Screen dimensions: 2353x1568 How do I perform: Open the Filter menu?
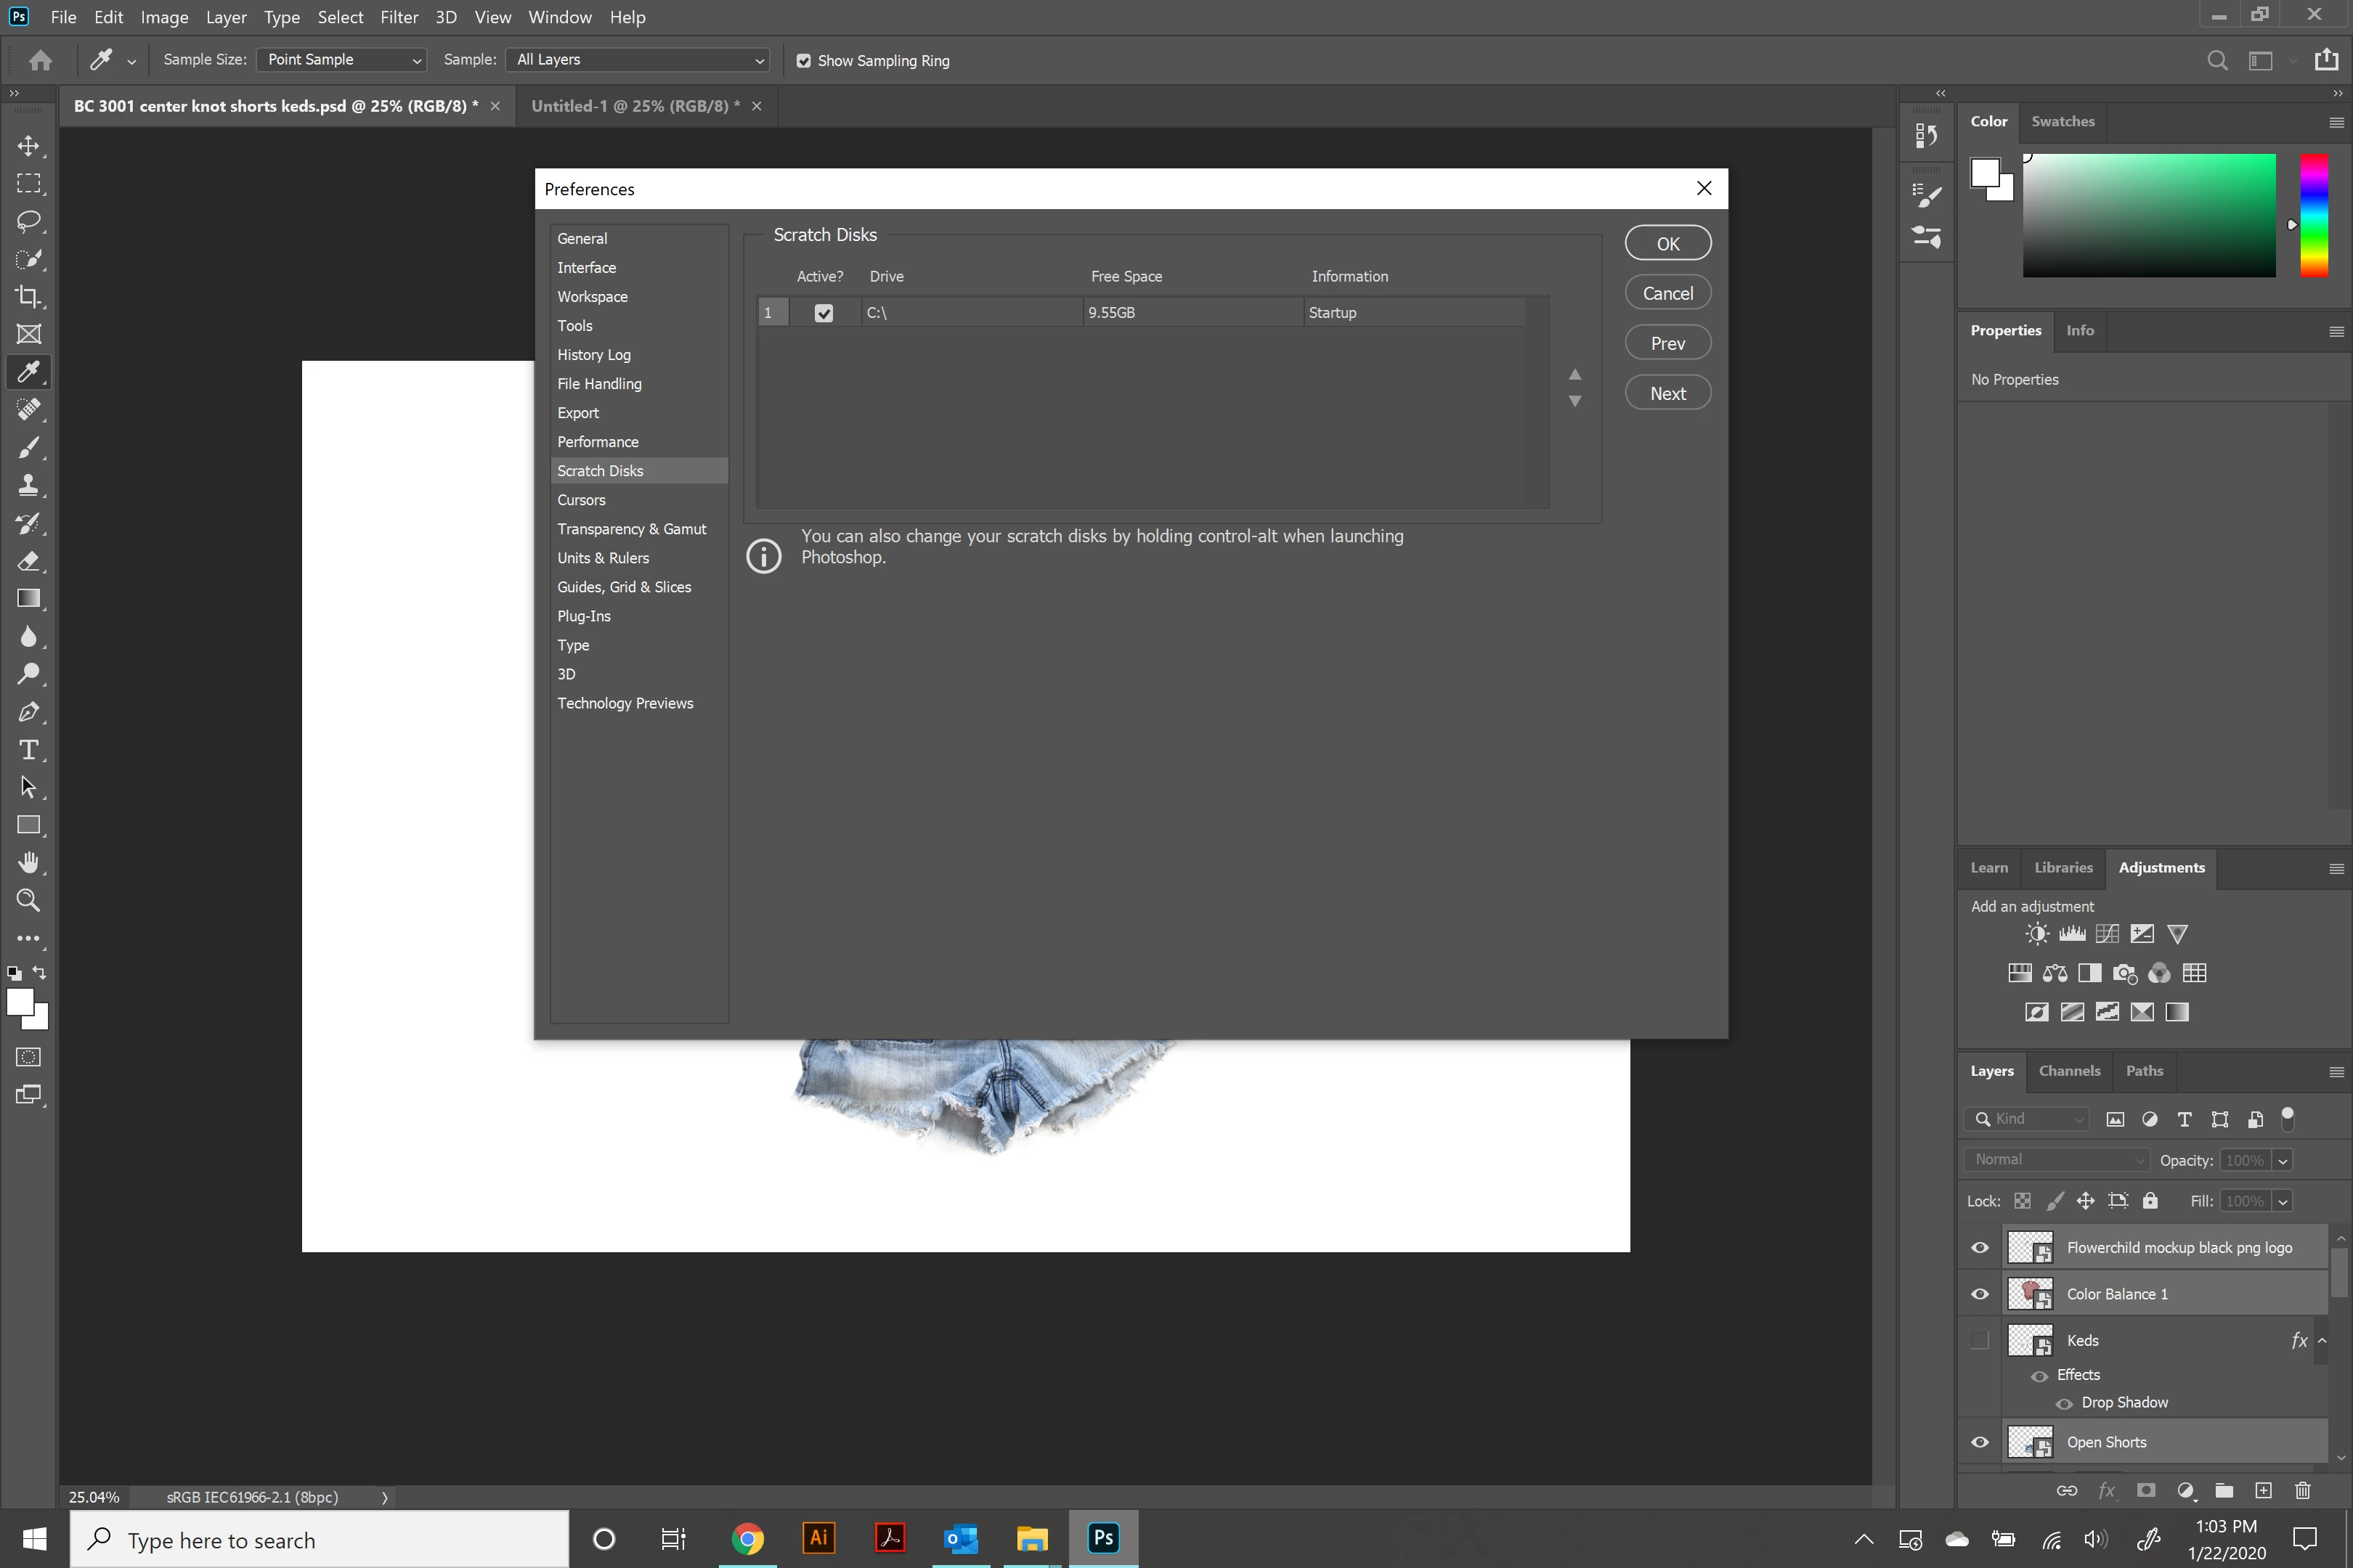[398, 17]
